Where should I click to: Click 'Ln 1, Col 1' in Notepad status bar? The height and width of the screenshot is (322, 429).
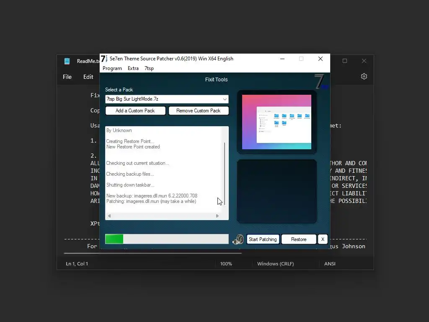(77, 264)
